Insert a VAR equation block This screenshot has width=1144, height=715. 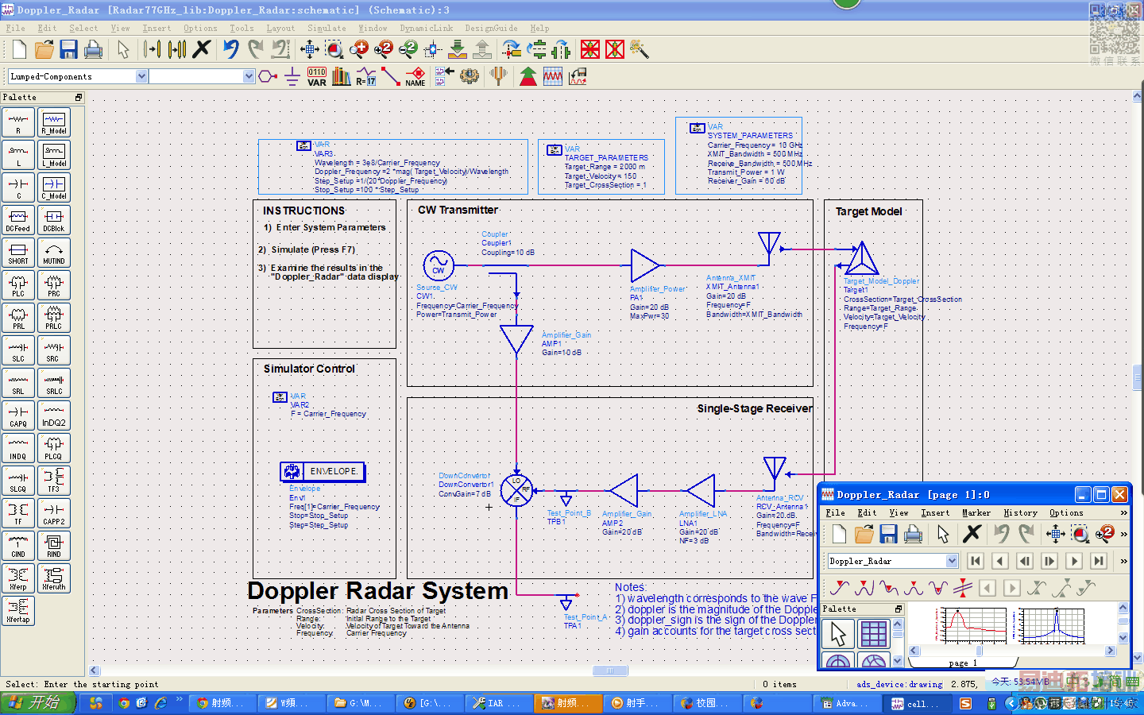pos(316,76)
